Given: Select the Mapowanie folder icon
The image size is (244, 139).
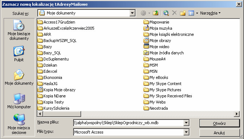Looking at the screenshot, I should 146,22.
